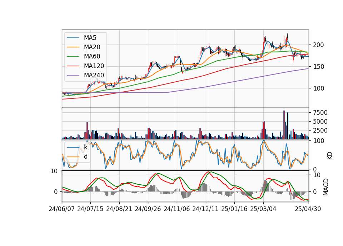The width and height of the screenshot is (343, 246).
Task: Click the 24/08/21 date label
Action: coord(119,209)
